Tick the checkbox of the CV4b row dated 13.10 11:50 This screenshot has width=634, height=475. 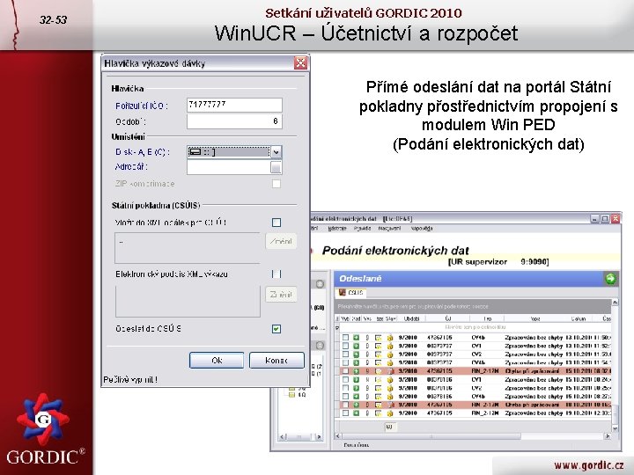(345, 337)
